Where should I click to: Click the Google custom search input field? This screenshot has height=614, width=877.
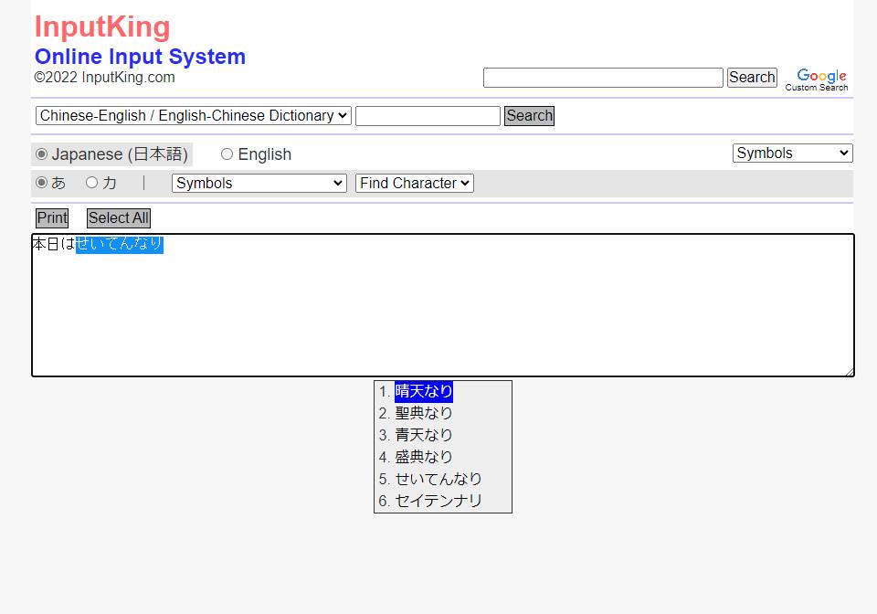tap(603, 77)
